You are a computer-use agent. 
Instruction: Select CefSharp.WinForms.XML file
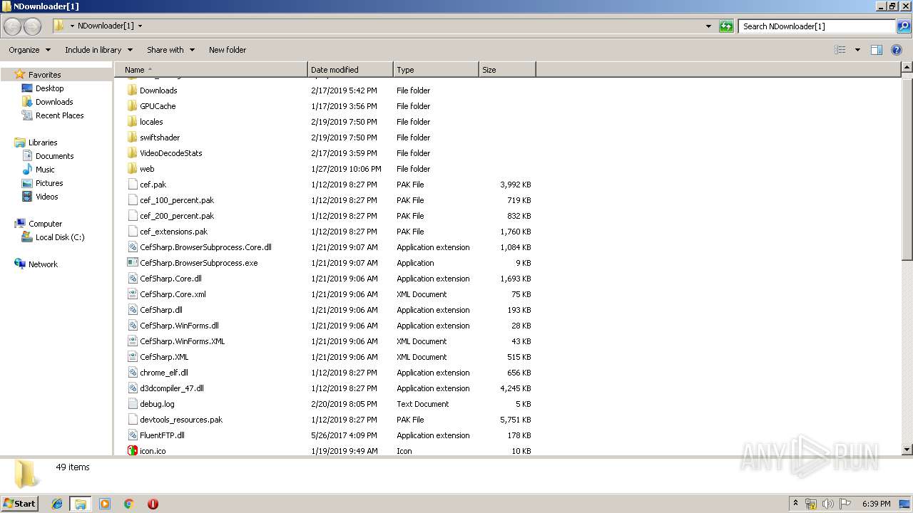click(x=182, y=341)
